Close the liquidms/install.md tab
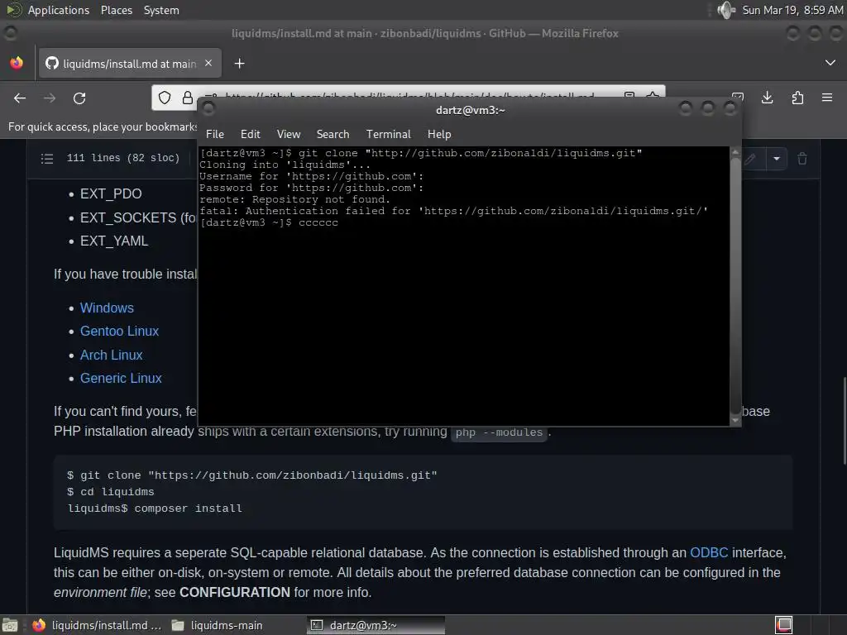847x635 pixels. pos(208,63)
